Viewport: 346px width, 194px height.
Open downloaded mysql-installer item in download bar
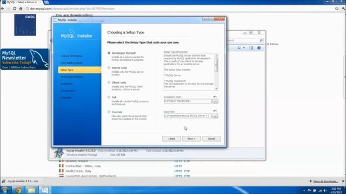tap(21, 181)
